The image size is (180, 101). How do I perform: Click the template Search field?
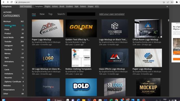81,14
